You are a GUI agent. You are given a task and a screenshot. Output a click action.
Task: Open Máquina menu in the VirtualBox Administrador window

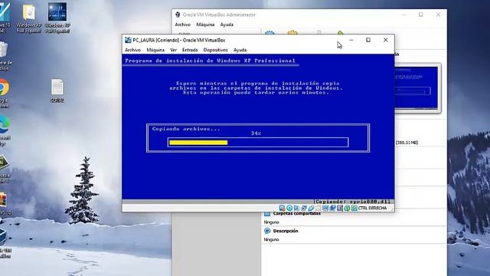[205, 25]
